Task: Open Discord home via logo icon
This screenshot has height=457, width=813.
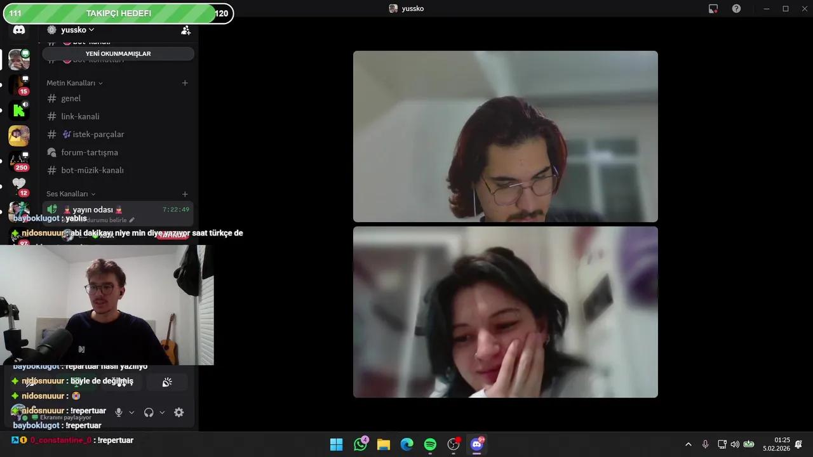Action: point(19,30)
